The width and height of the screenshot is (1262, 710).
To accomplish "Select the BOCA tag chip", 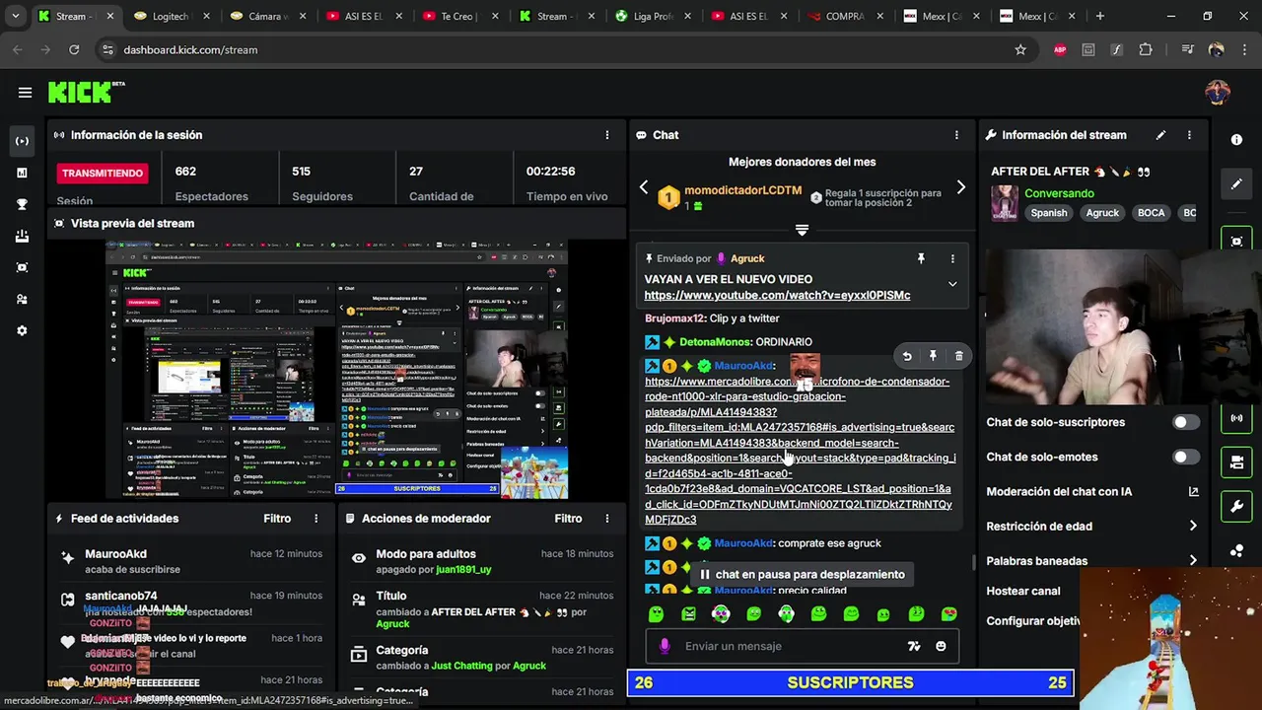I will pyautogui.click(x=1151, y=213).
